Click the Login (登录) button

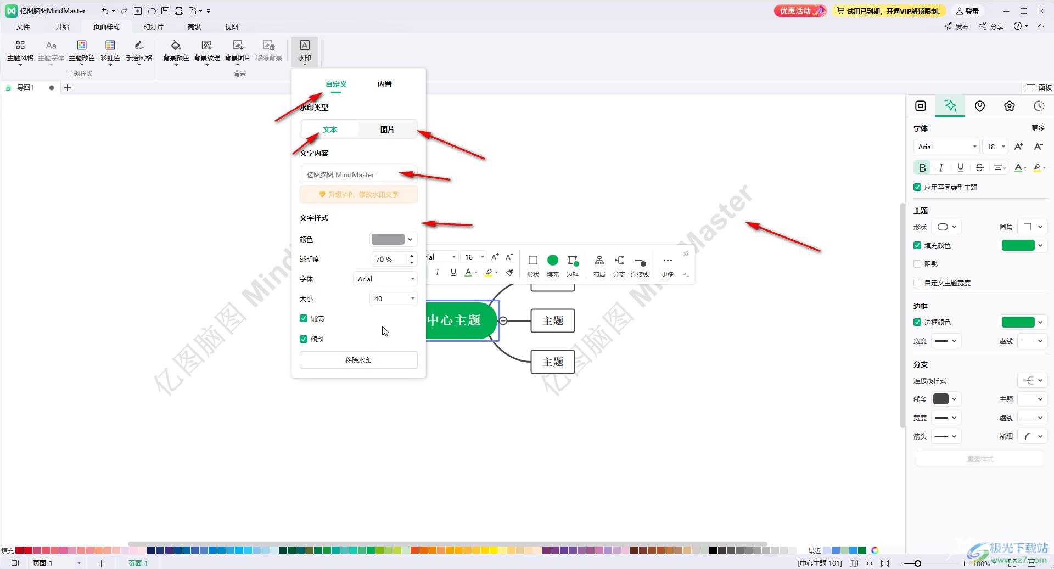(967, 11)
